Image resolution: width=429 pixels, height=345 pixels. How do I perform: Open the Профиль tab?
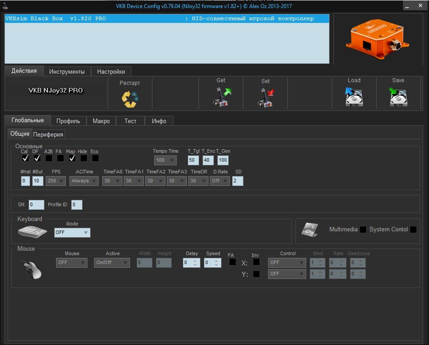(69, 121)
